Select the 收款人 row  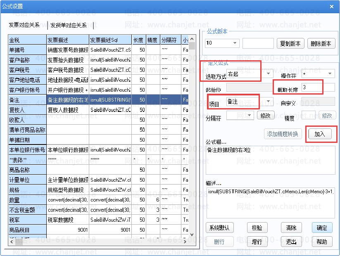pyautogui.click(x=27, y=120)
